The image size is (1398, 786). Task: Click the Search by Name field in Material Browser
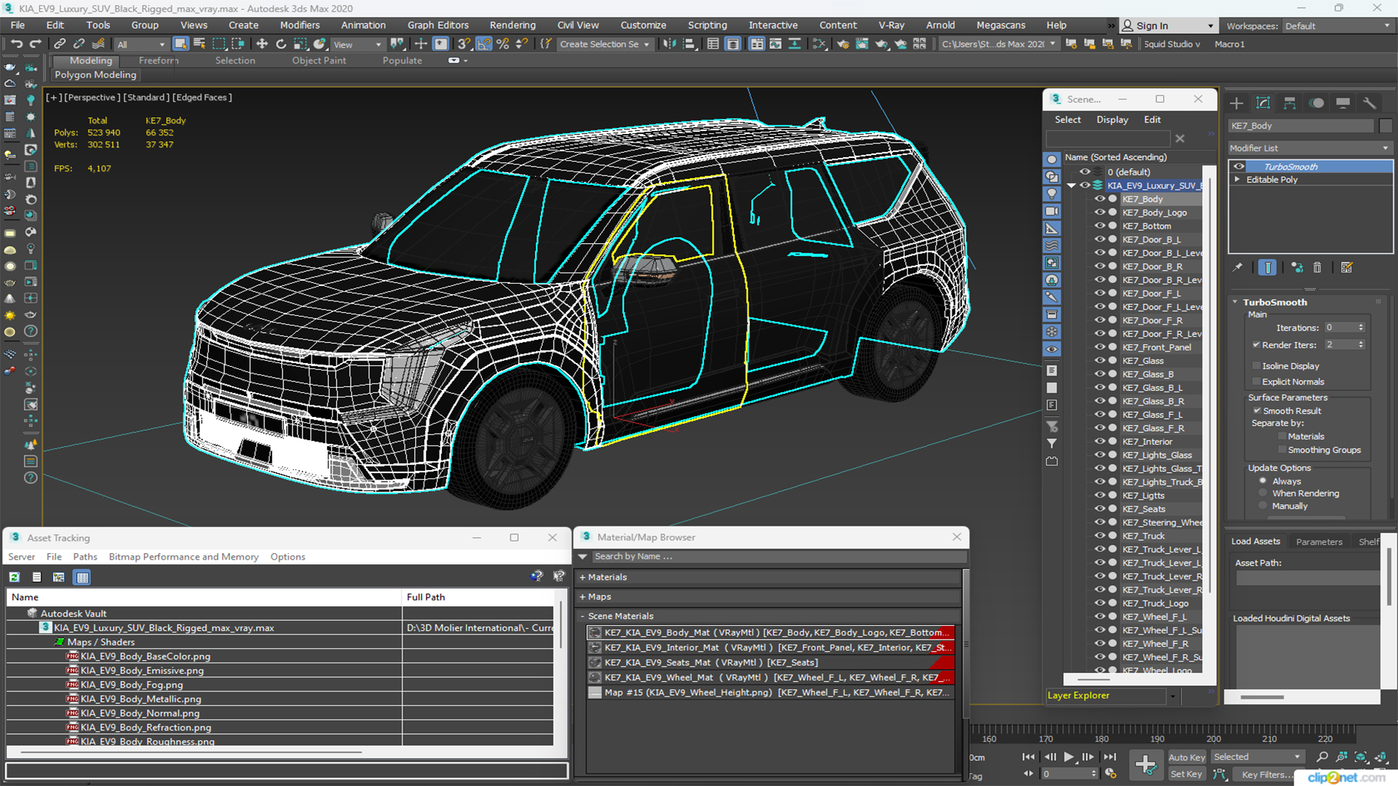coord(778,556)
